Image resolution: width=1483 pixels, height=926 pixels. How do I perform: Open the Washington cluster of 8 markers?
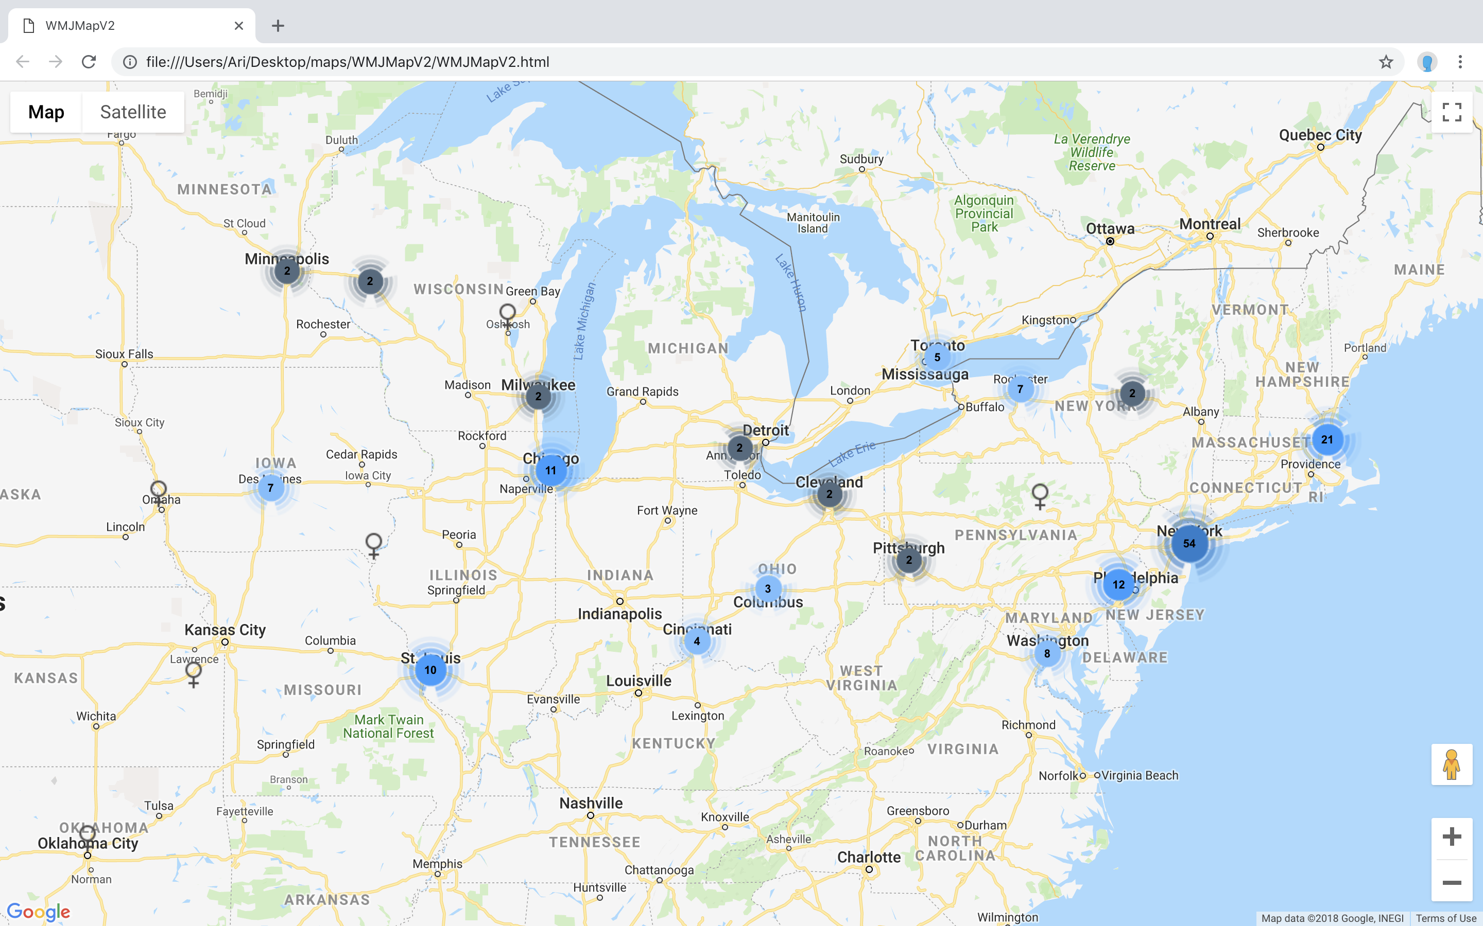click(1047, 653)
